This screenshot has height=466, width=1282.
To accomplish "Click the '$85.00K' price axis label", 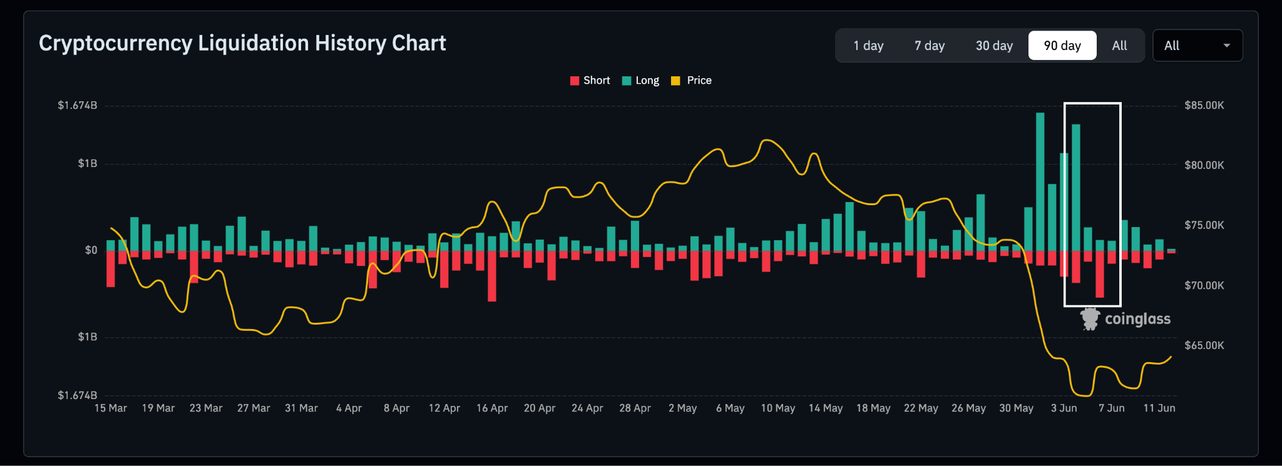I will [1204, 105].
